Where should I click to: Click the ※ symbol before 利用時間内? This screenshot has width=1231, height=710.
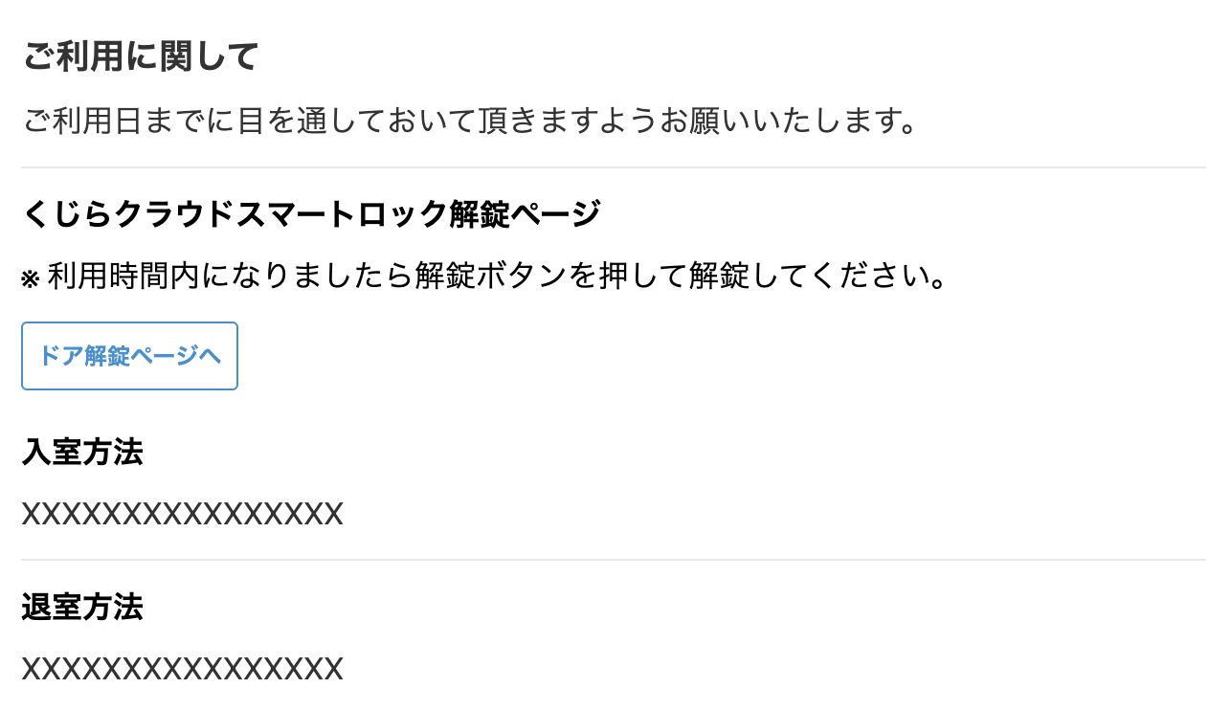point(31,279)
